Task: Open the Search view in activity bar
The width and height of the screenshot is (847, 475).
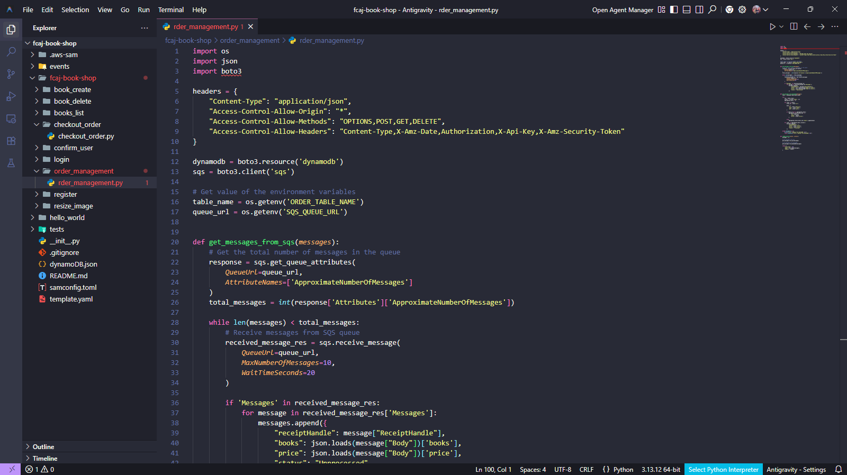Action: pyautogui.click(x=11, y=52)
